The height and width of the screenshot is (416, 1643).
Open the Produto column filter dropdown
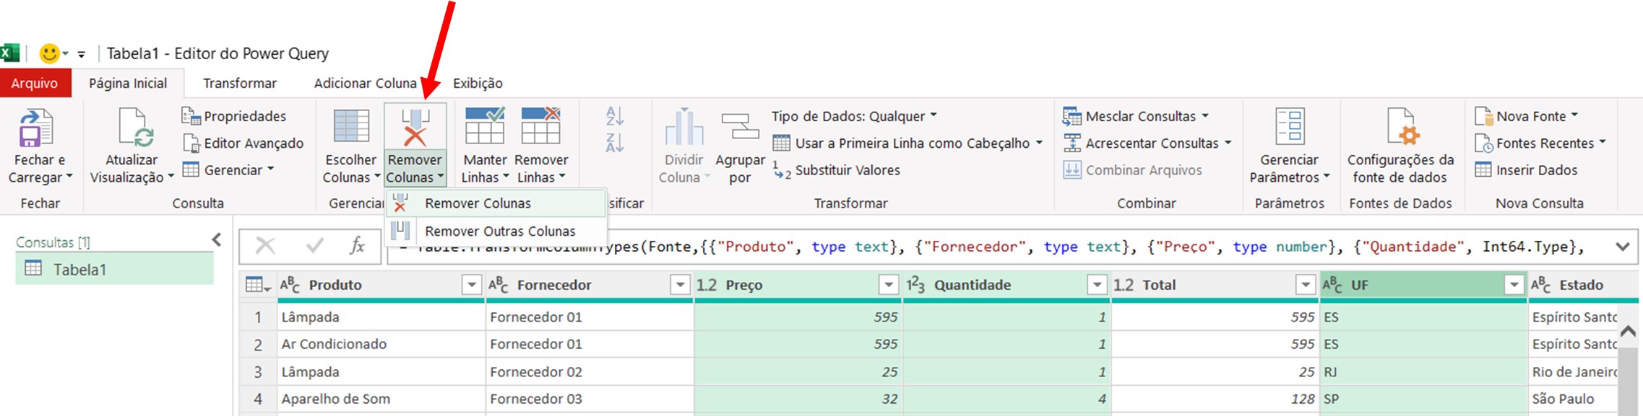472,285
